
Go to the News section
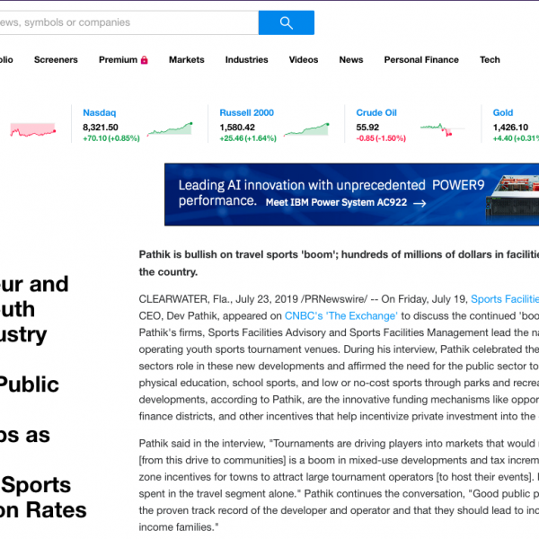351,60
